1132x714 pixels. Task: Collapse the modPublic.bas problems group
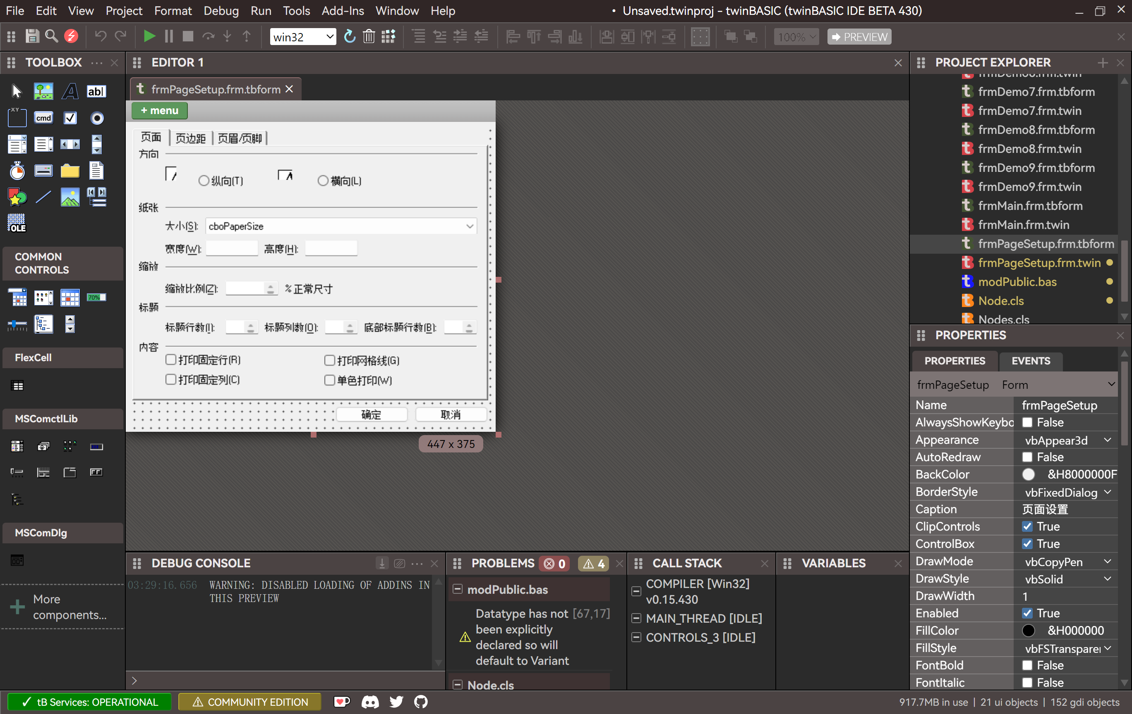[458, 589]
